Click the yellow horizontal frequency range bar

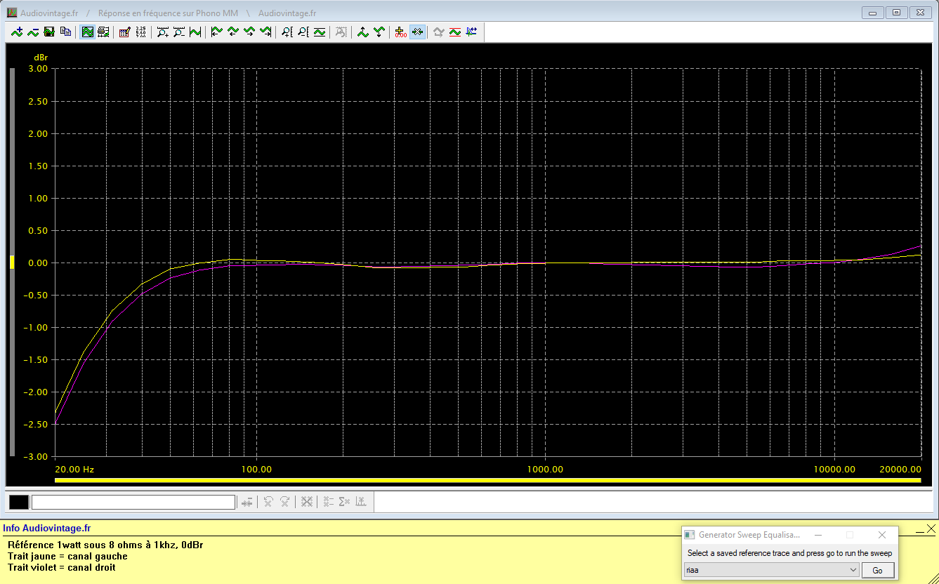(x=487, y=480)
